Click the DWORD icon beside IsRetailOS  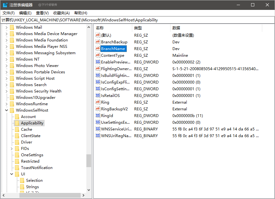[x=98, y=95]
